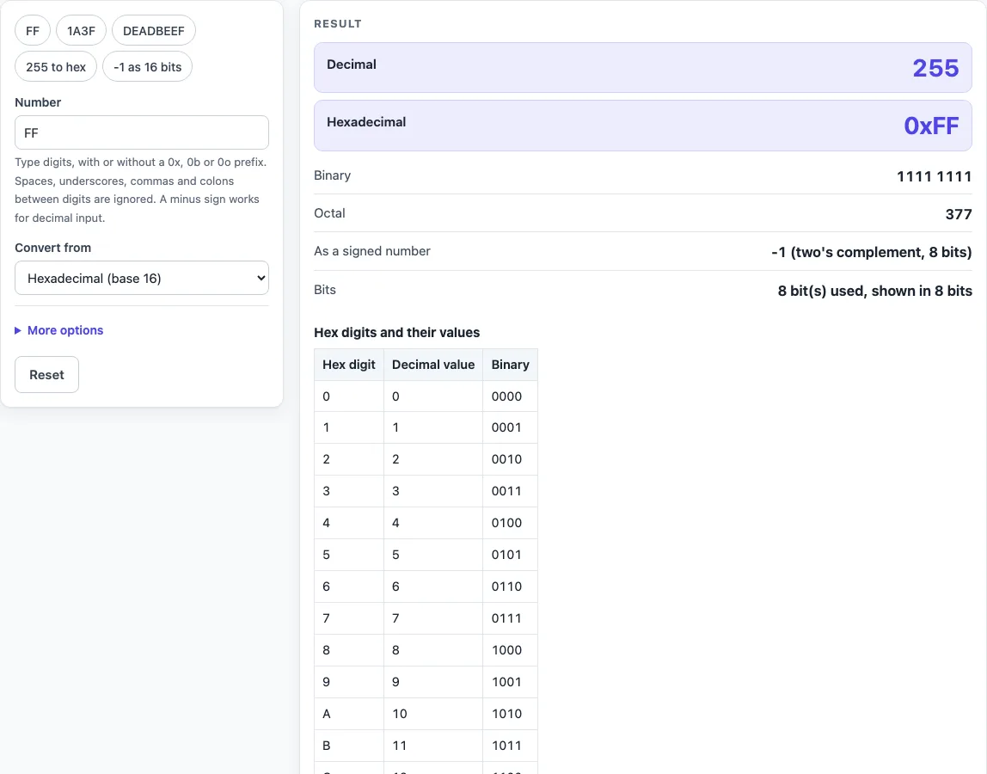Click hex digit A in the table
987x774 pixels.
click(349, 714)
